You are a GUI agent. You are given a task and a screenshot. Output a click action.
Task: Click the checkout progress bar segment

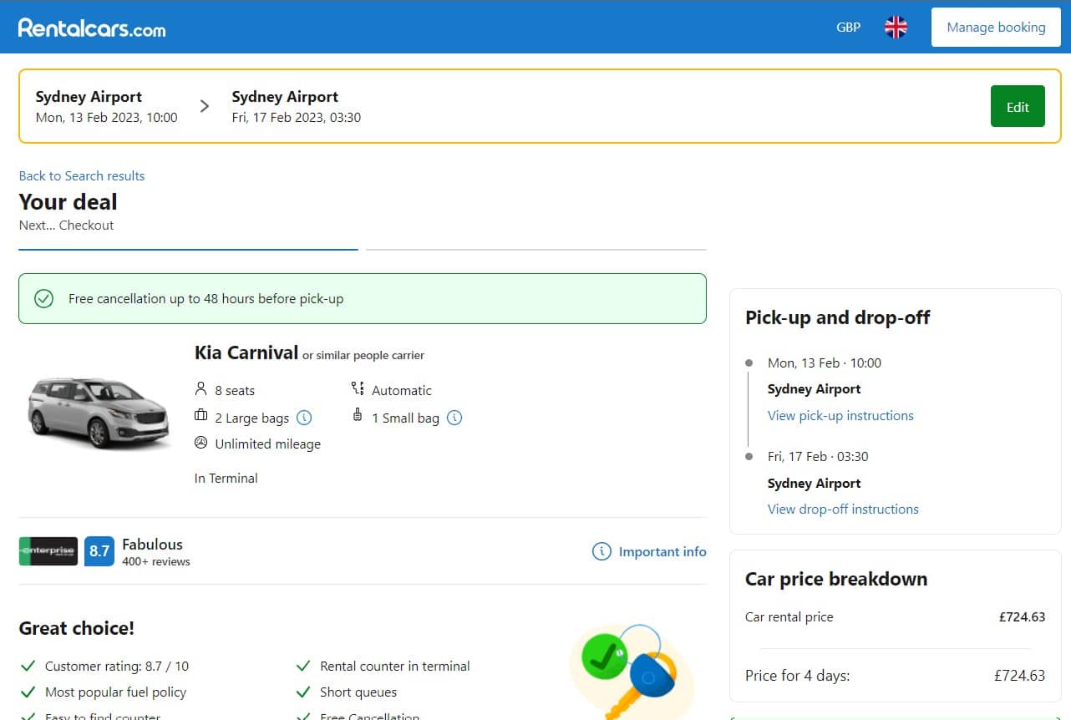tap(536, 249)
